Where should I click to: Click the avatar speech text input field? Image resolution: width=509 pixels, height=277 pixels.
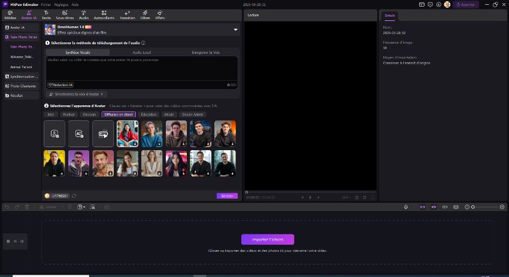pyautogui.click(x=143, y=70)
